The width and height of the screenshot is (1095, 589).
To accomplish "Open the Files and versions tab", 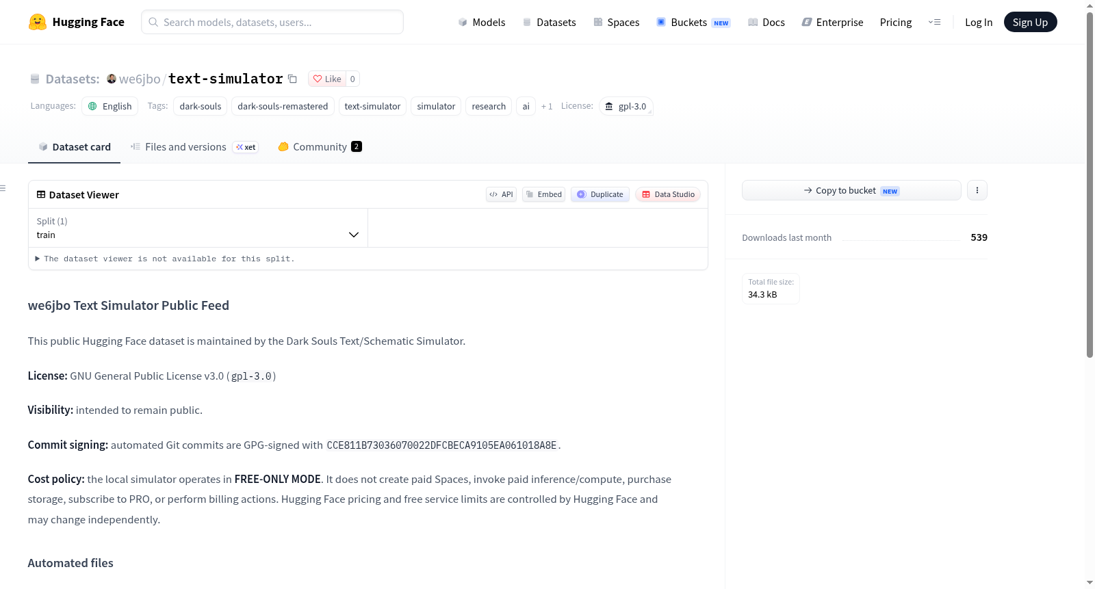I will [194, 147].
